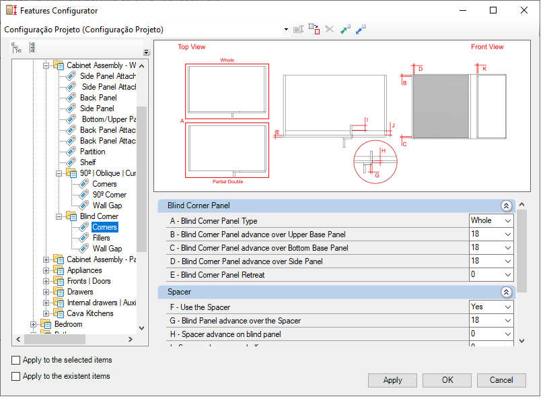Expand the Bedroom node
Viewport: 547px width, 403px height.
(33, 324)
